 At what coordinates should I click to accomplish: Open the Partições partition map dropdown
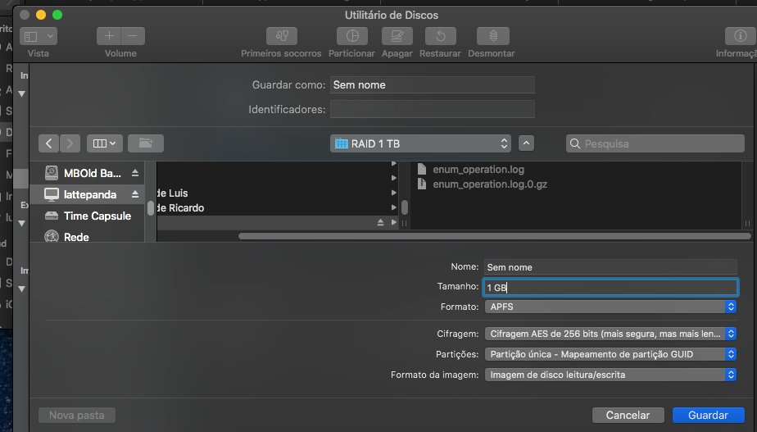coord(610,354)
